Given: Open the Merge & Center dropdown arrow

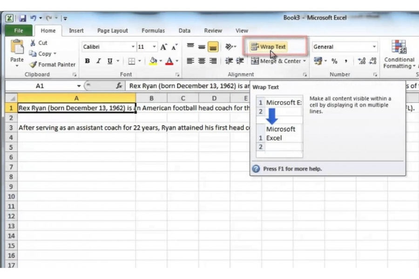Looking at the screenshot, I should pyautogui.click(x=304, y=61).
